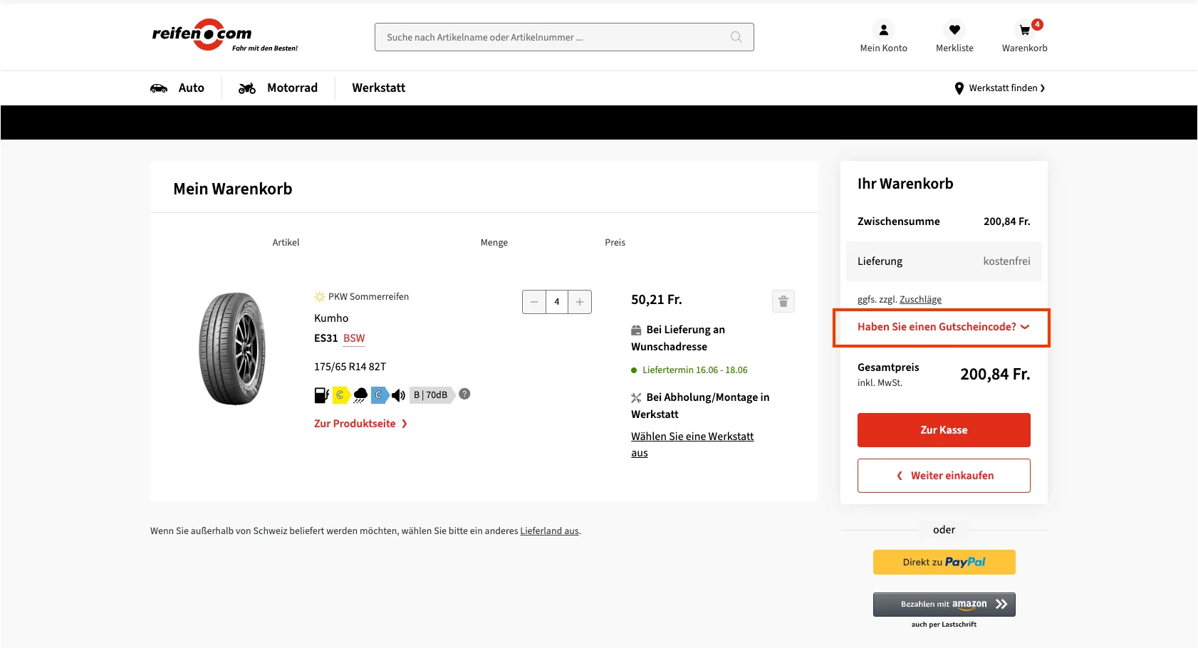The width and height of the screenshot is (1198, 648).
Task: Click the Liefertermin 16.06 - 18.06 text
Action: pos(694,370)
